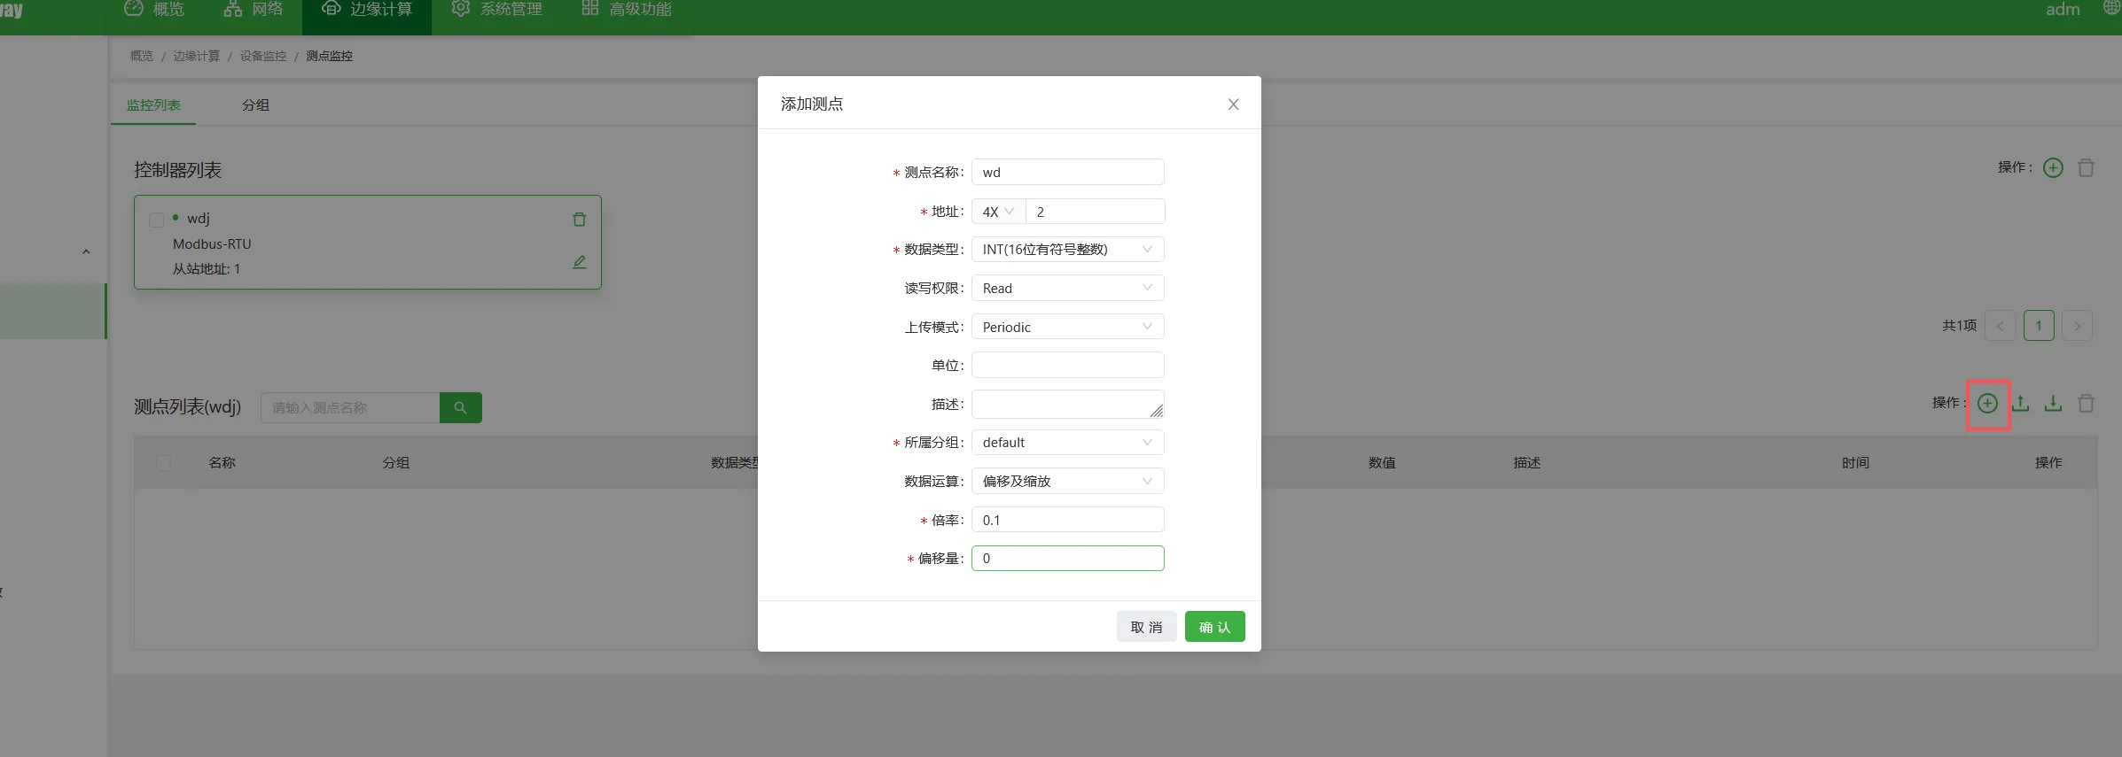
Task: Open the 数据类型 dropdown
Action: [1068, 250]
